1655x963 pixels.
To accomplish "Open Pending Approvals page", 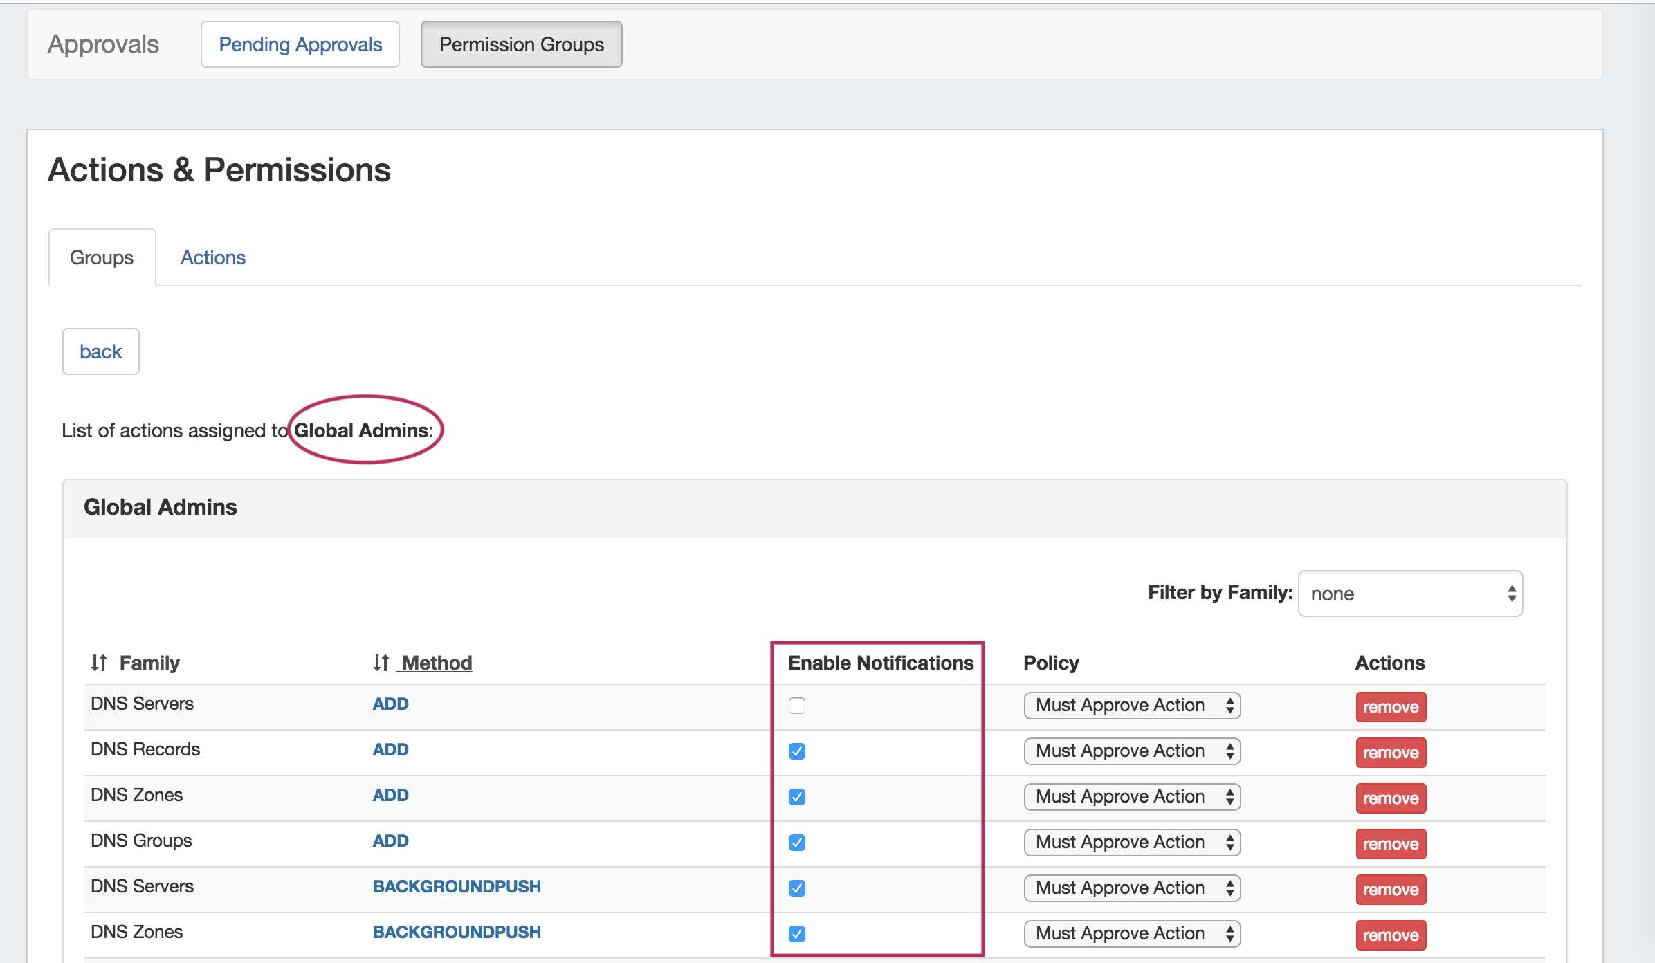I will 300,44.
